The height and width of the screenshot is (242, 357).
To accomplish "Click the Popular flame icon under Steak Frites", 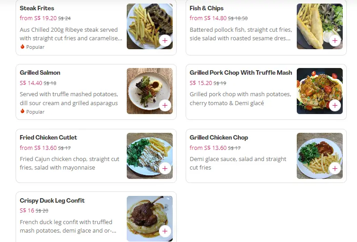I will tap(22, 47).
